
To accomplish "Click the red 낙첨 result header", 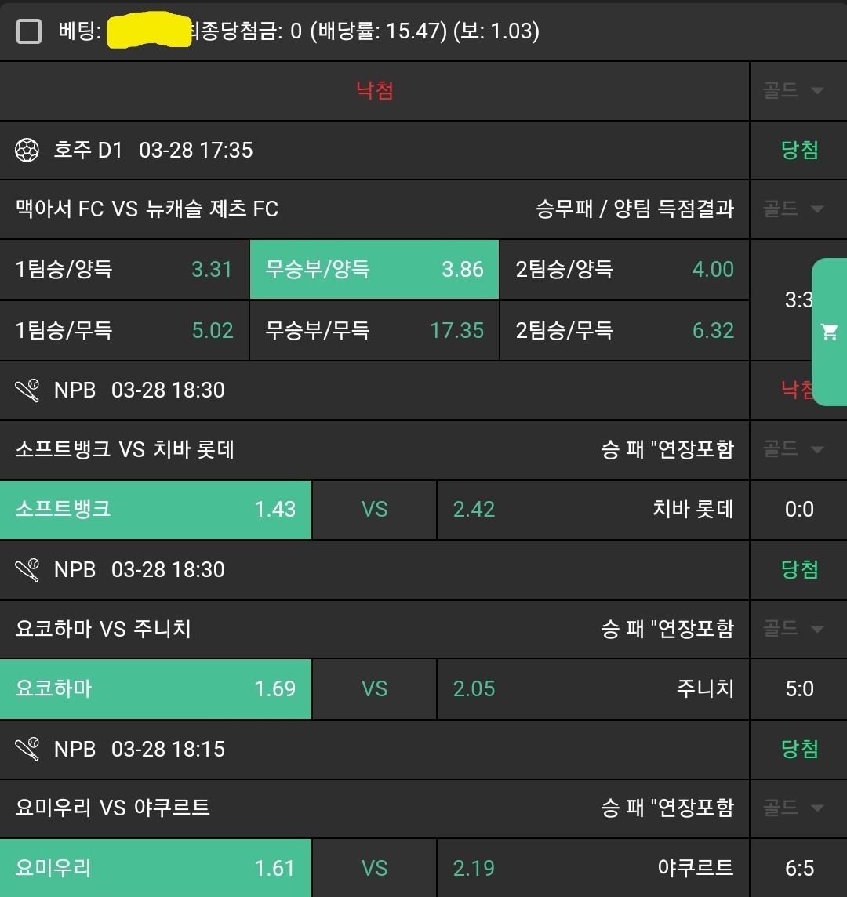I will [x=375, y=91].
